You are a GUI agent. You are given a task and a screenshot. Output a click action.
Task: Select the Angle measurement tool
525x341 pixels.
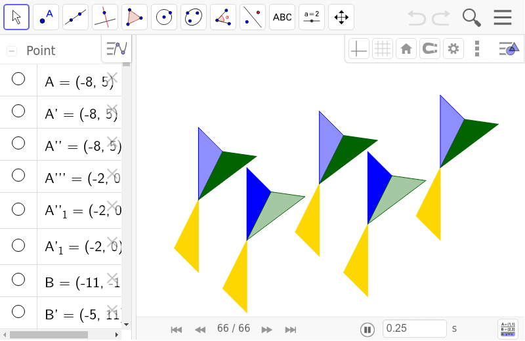pos(223,17)
